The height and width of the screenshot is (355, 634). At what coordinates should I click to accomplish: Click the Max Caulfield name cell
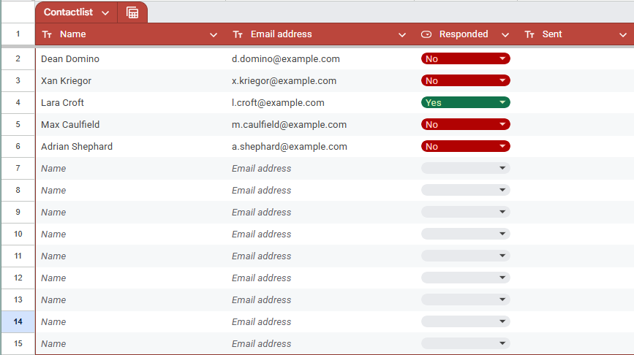tap(70, 125)
